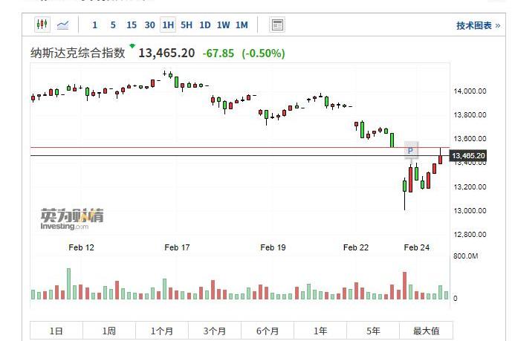Switch the chart to 5H interval
Screen dimensions: 515x341
187,25
